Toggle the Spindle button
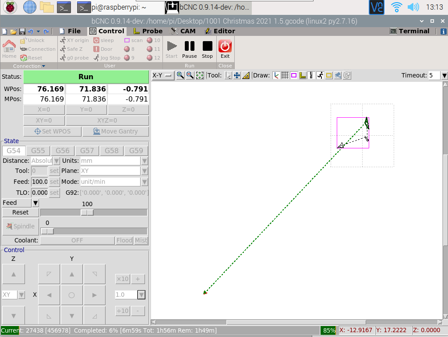The width and height of the screenshot is (448, 337). [x=21, y=226]
